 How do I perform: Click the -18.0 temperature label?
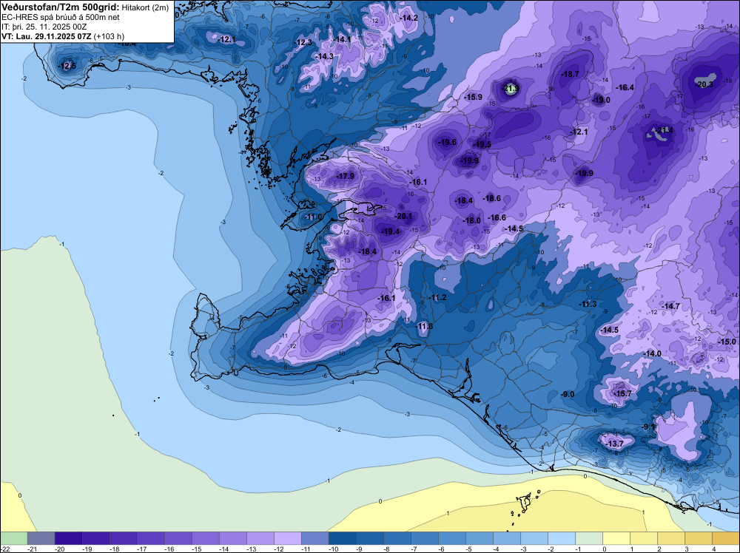tap(471, 220)
